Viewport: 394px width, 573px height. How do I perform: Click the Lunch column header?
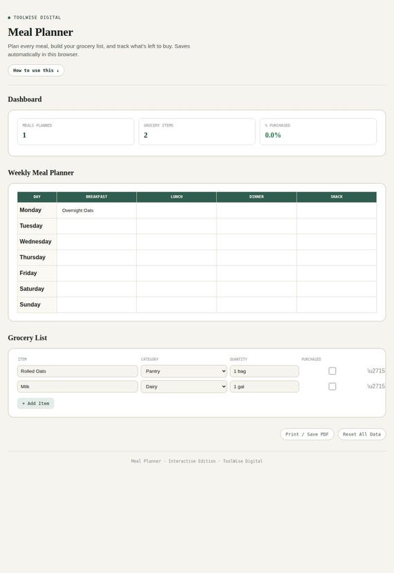pyautogui.click(x=176, y=197)
